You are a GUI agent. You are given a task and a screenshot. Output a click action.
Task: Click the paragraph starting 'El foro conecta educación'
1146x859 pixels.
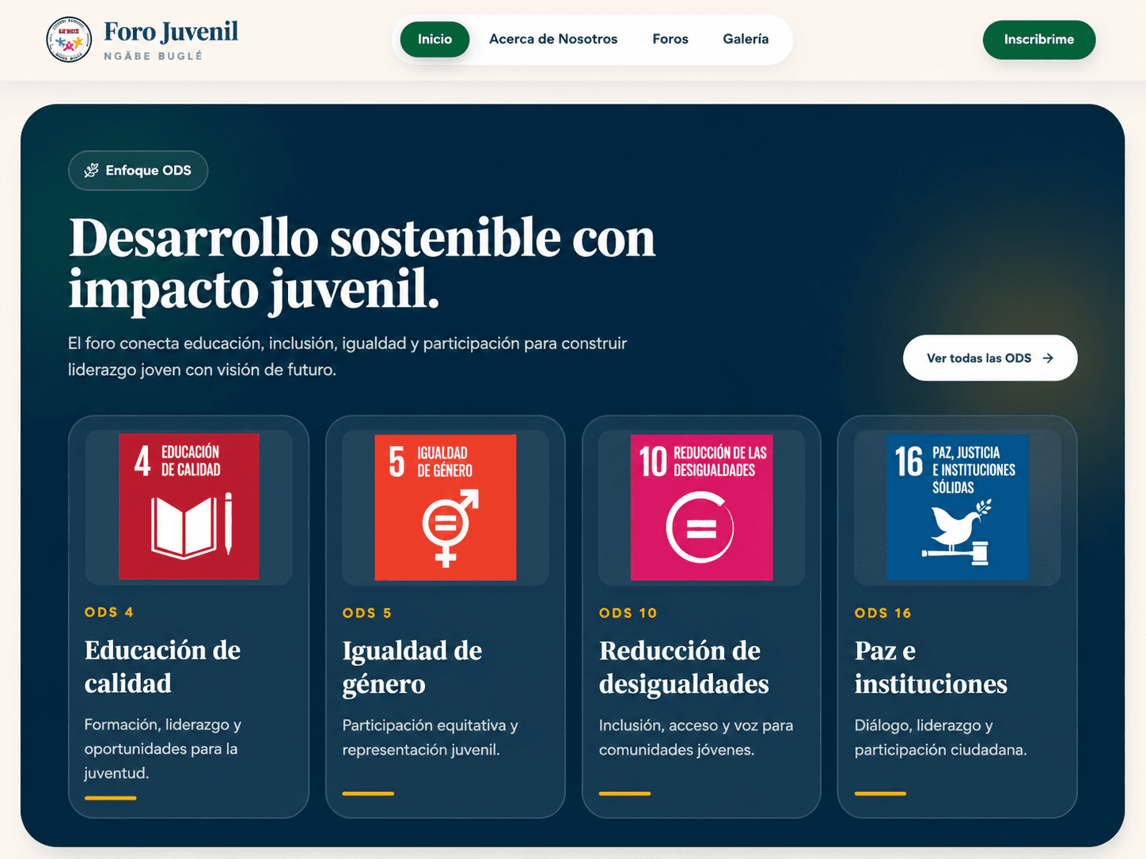347,357
